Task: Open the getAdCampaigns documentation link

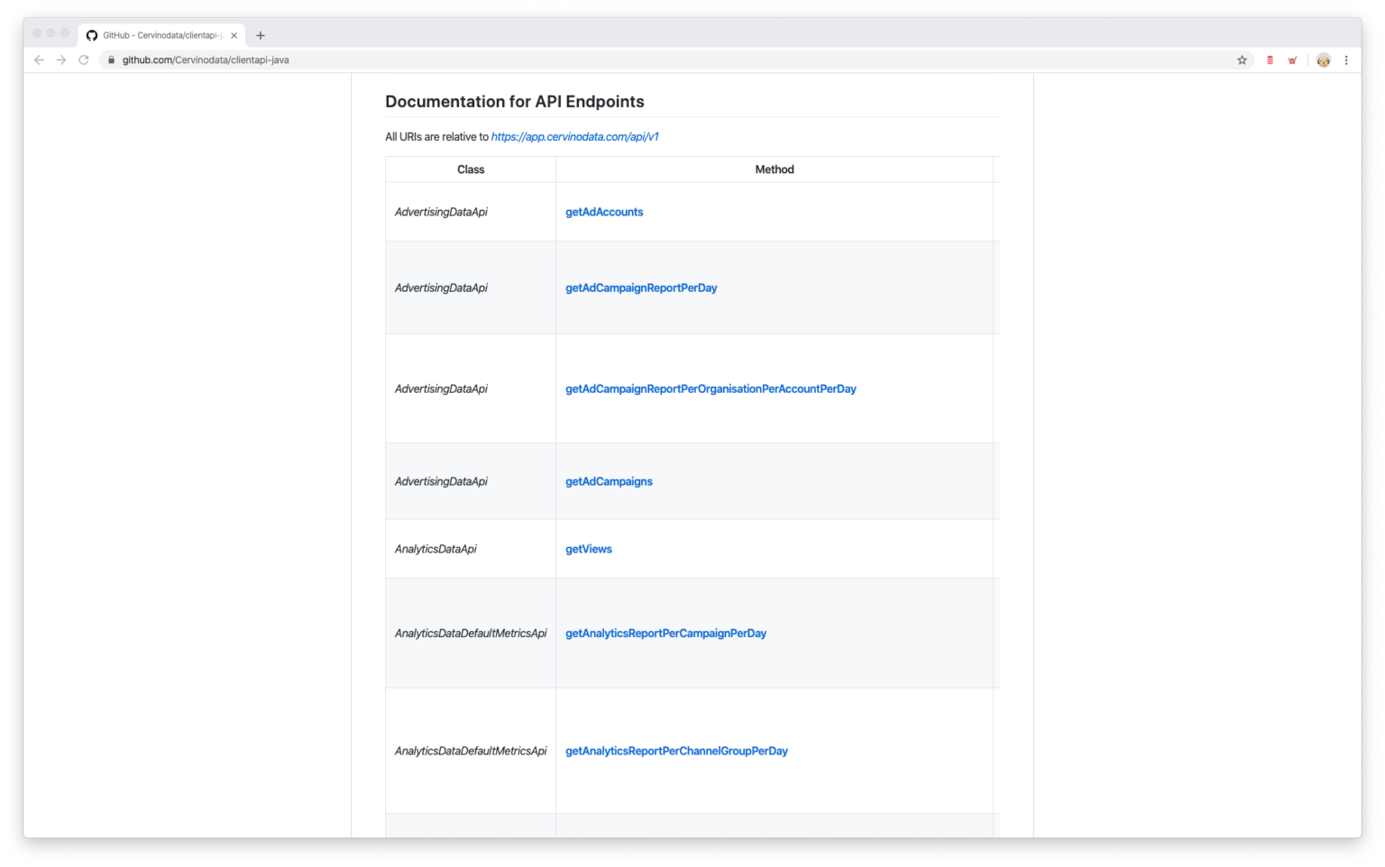Action: click(x=609, y=481)
